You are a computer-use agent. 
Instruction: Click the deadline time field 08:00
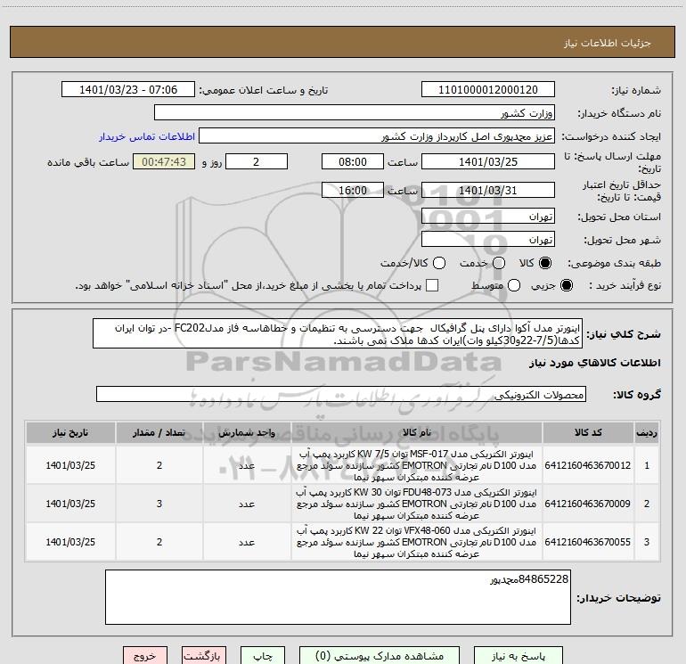[353, 161]
